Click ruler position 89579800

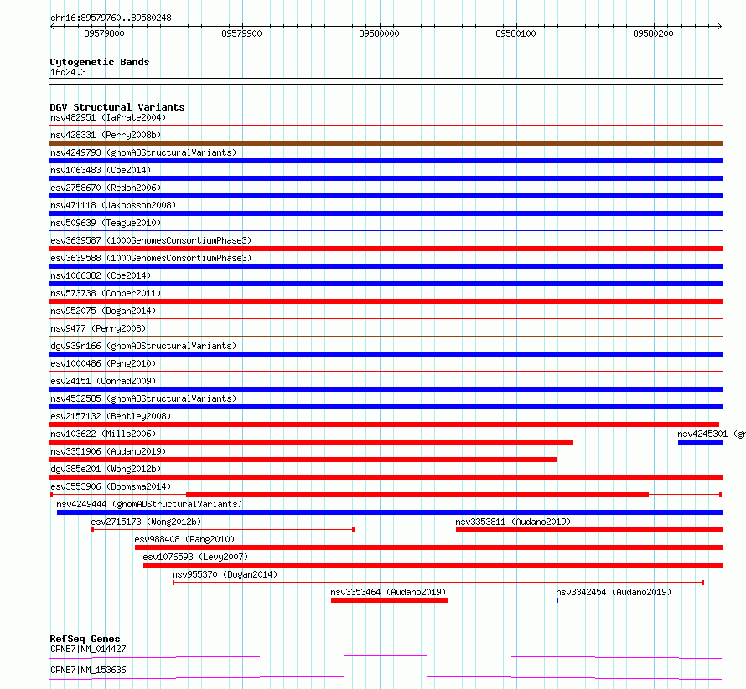point(104,33)
